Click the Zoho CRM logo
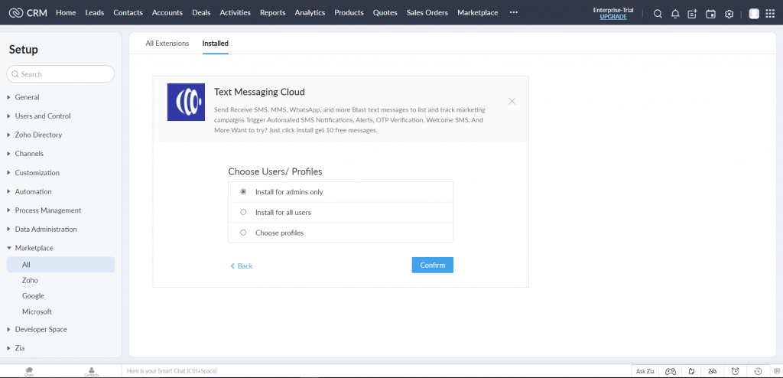Image resolution: width=783 pixels, height=378 pixels. pyautogui.click(x=28, y=13)
